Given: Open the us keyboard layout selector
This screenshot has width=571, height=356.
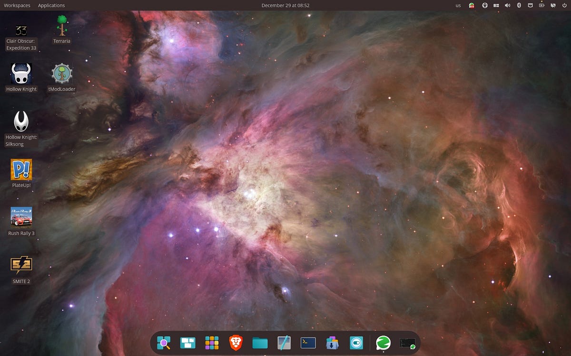Looking at the screenshot, I should click(458, 5).
